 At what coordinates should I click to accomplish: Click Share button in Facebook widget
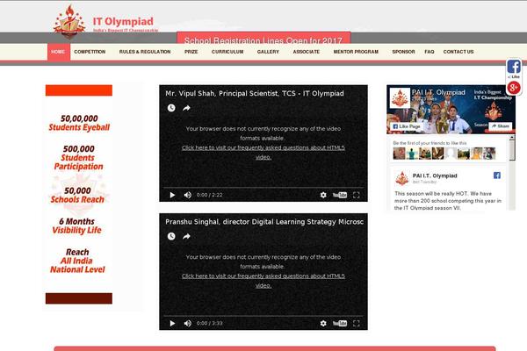click(500, 126)
